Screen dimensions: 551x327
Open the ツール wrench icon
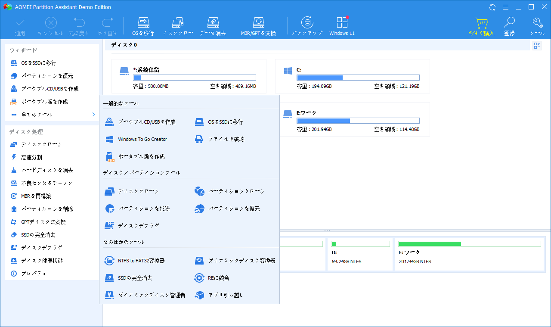(537, 26)
